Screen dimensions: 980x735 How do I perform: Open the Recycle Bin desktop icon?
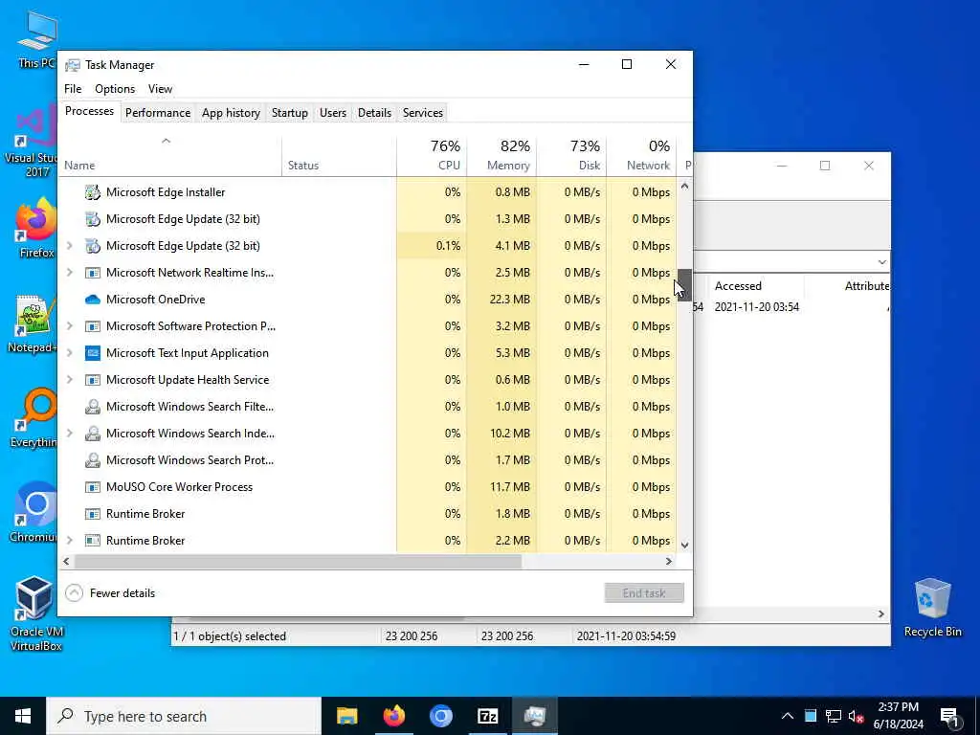coord(932,608)
